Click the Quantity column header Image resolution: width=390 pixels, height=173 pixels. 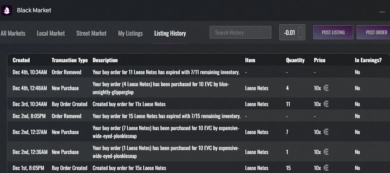pyautogui.click(x=295, y=60)
